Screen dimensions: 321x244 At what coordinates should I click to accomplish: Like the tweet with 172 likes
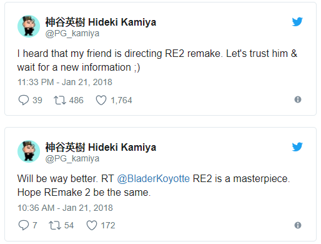click(x=92, y=225)
